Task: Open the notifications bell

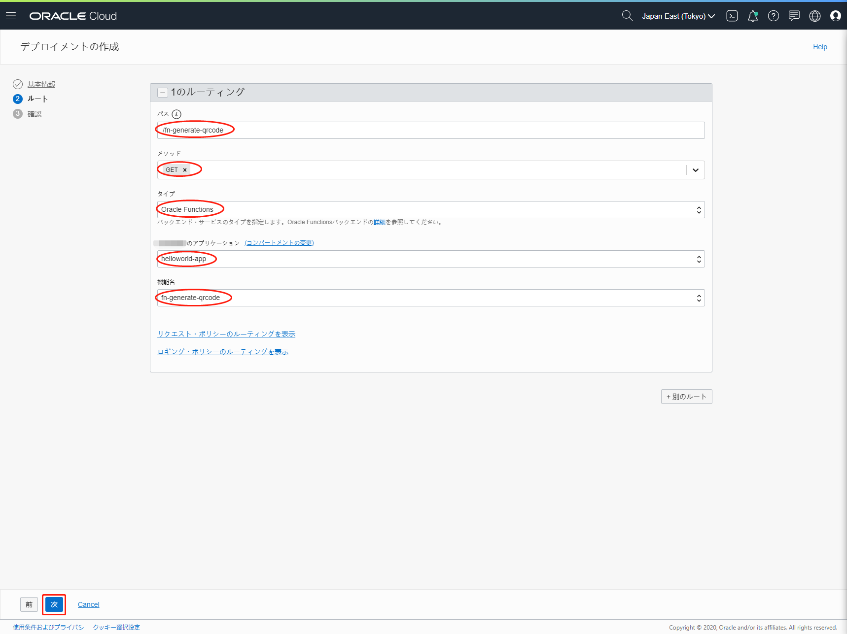Action: pyautogui.click(x=752, y=16)
